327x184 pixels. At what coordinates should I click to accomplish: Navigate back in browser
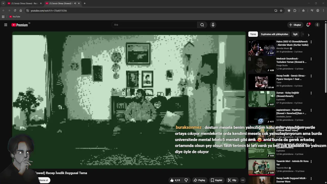[3, 10]
